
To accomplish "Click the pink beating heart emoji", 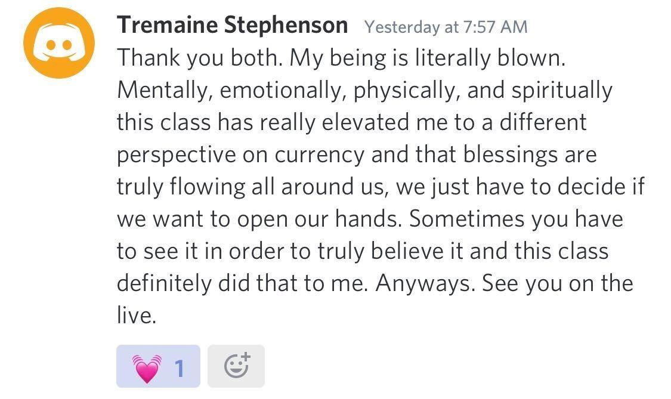I will click(147, 367).
